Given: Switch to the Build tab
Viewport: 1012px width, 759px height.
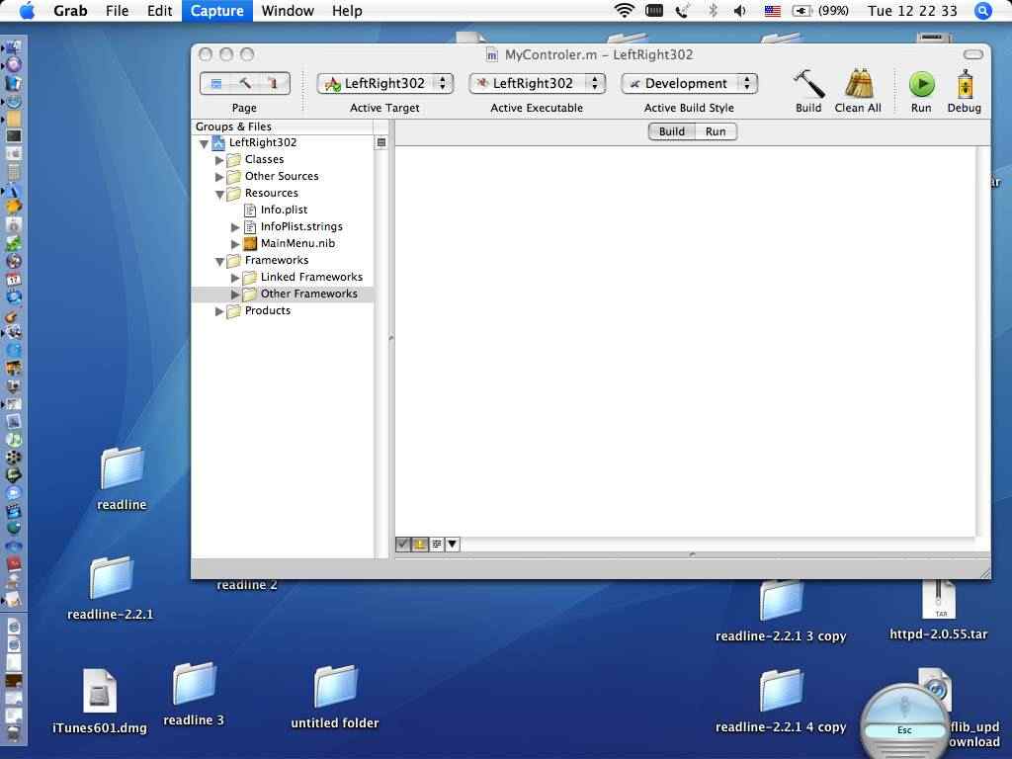Looking at the screenshot, I should (671, 131).
